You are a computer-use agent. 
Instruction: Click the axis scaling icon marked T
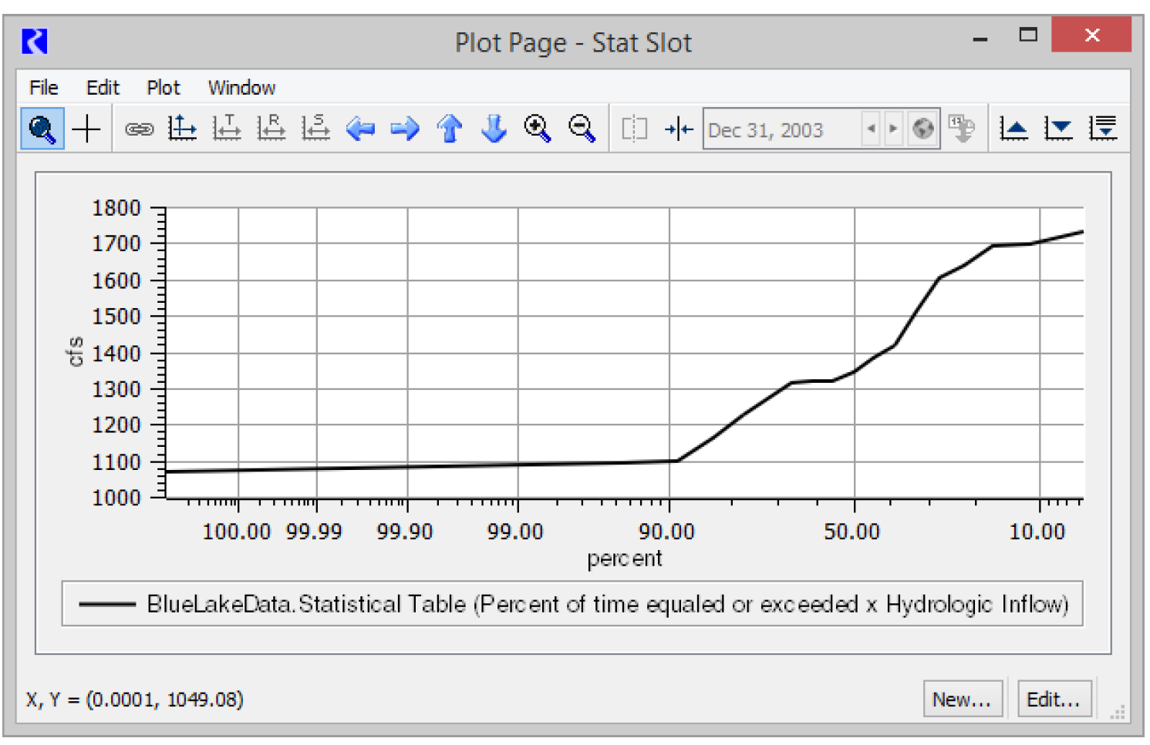tap(228, 129)
